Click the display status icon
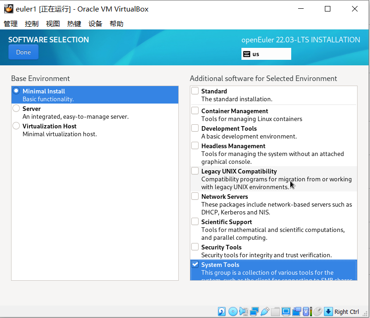The height and width of the screenshot is (318, 370). (286, 312)
